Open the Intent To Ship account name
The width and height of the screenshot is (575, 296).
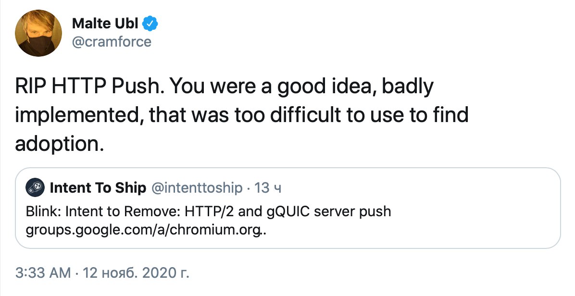(x=98, y=188)
